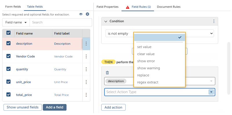Toggle the select-all header checkbox

pyautogui.click(x=9, y=33)
